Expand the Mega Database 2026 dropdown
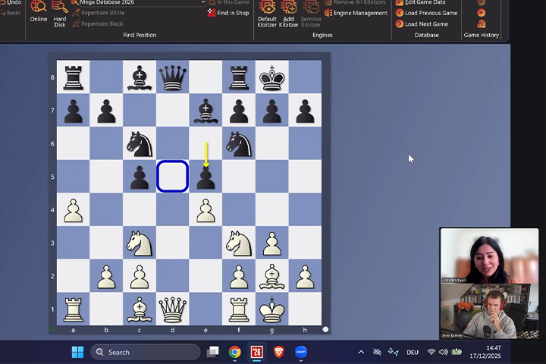Screen dimensions: 546x364 point(202,2)
